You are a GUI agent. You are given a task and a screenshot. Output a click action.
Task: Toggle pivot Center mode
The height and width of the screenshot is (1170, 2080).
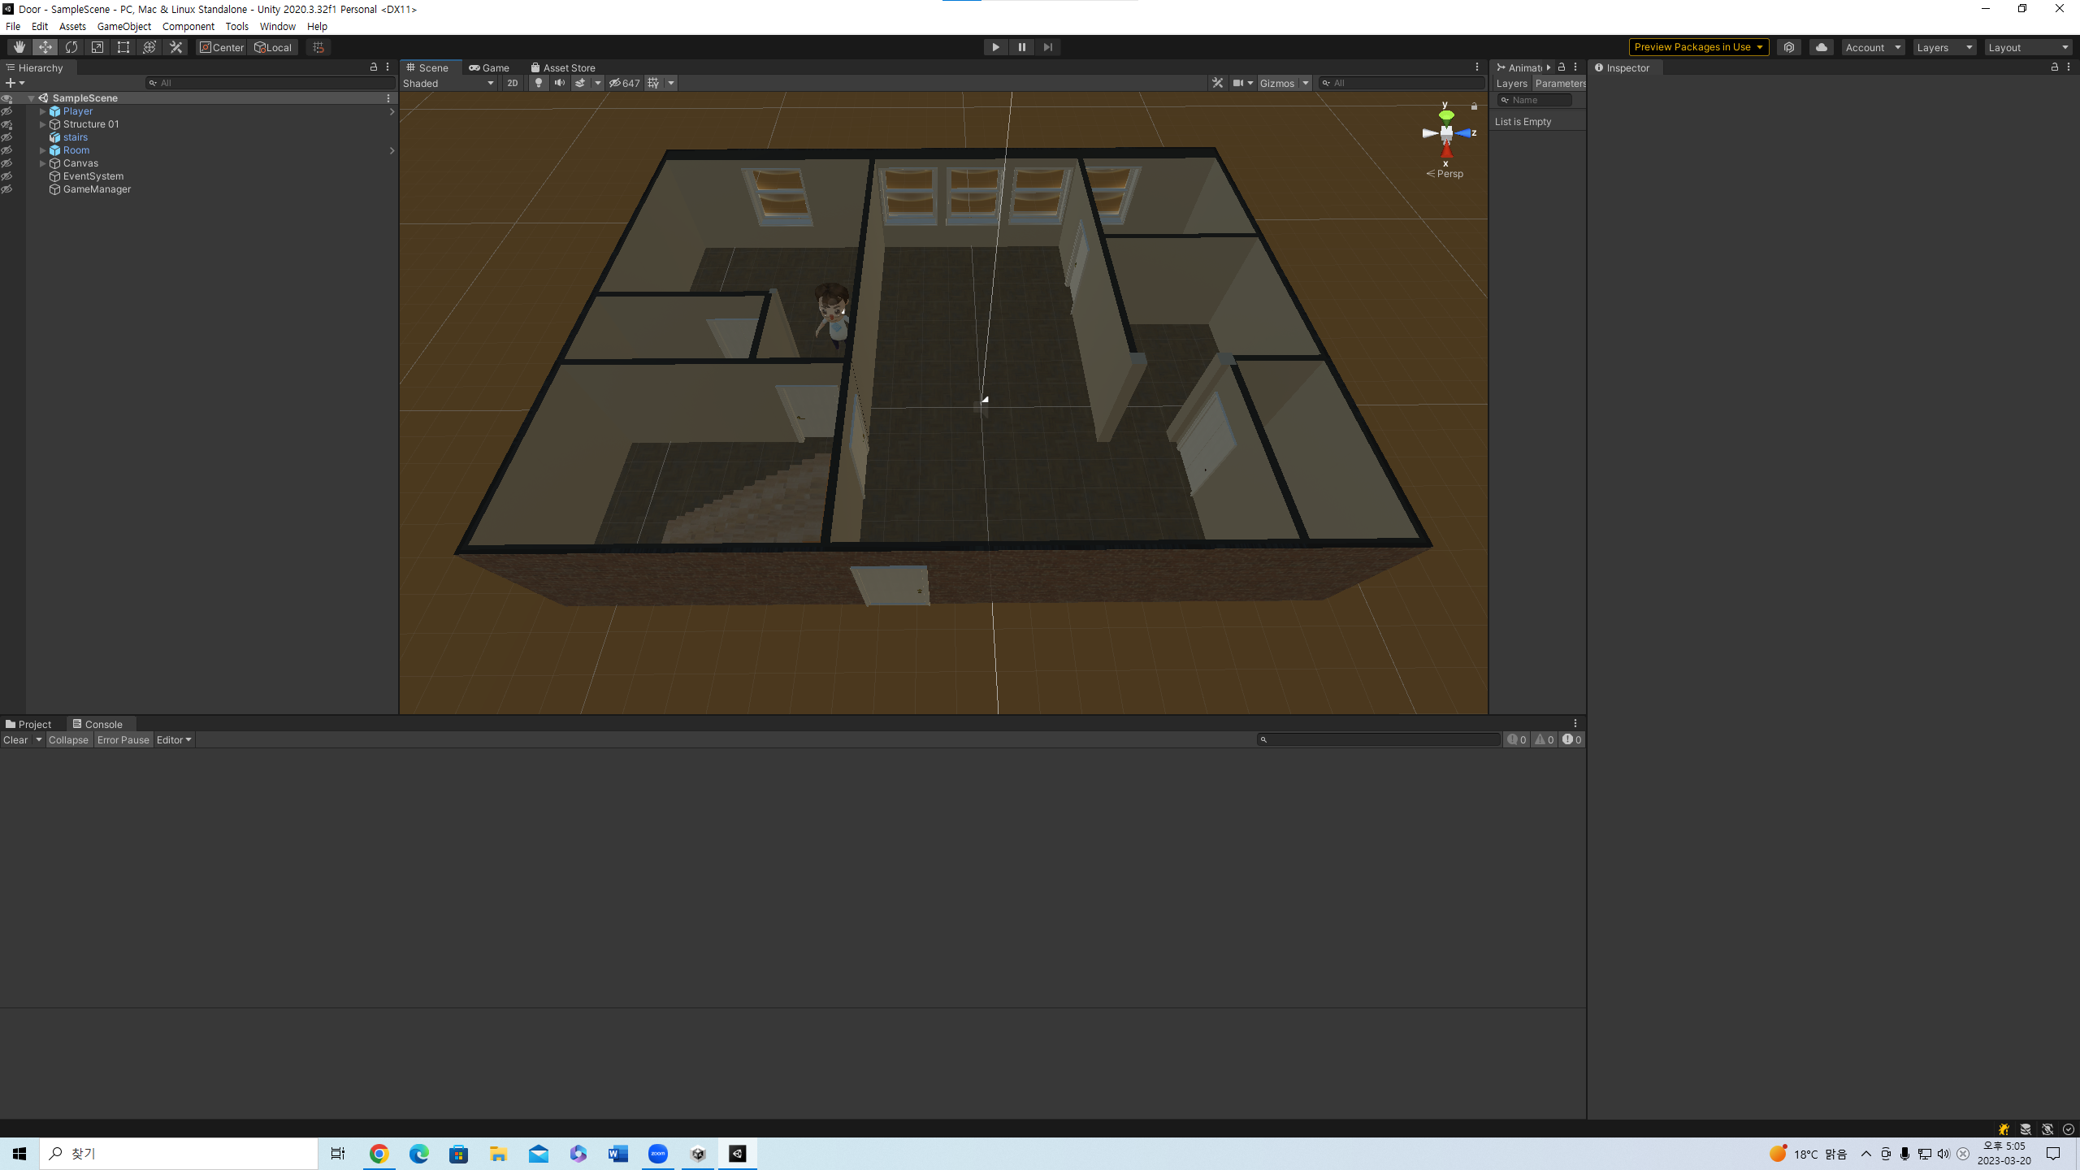(222, 47)
